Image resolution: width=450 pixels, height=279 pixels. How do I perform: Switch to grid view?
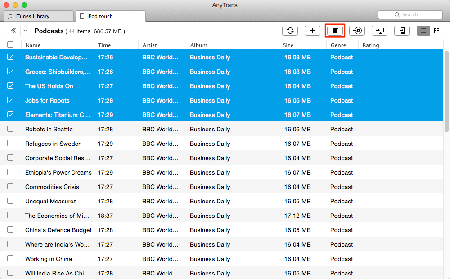click(436, 31)
